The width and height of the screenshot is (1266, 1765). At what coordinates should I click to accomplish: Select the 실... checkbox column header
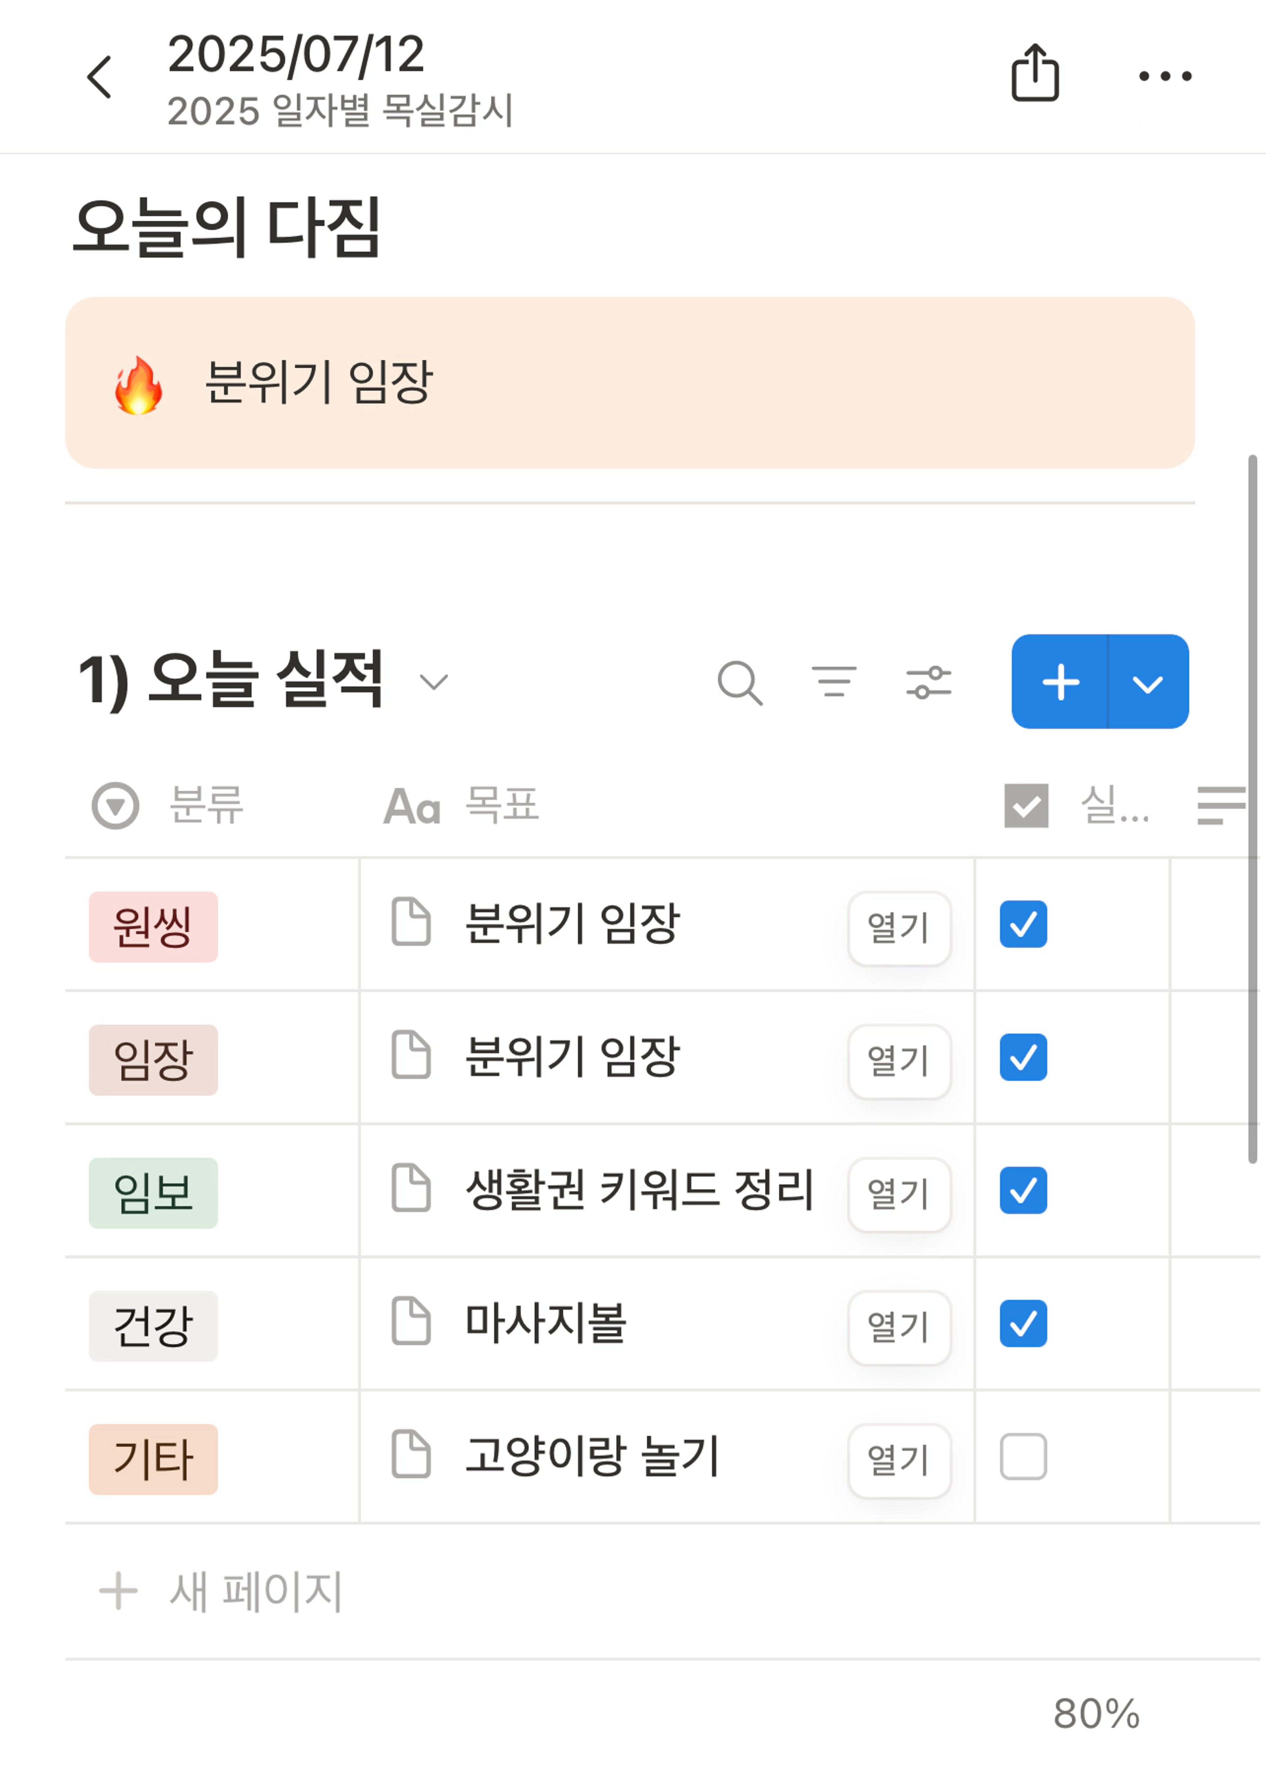[1076, 806]
